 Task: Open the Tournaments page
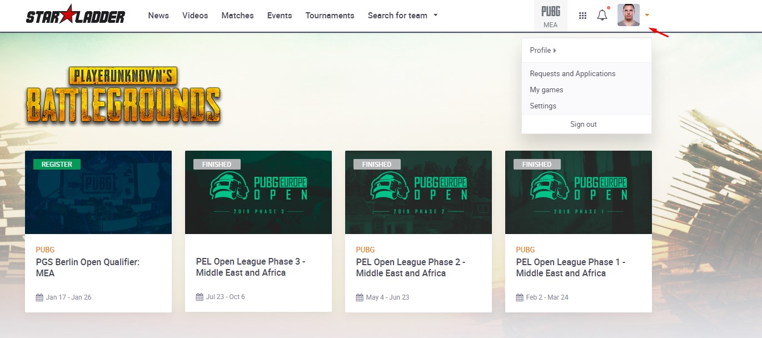coord(330,16)
